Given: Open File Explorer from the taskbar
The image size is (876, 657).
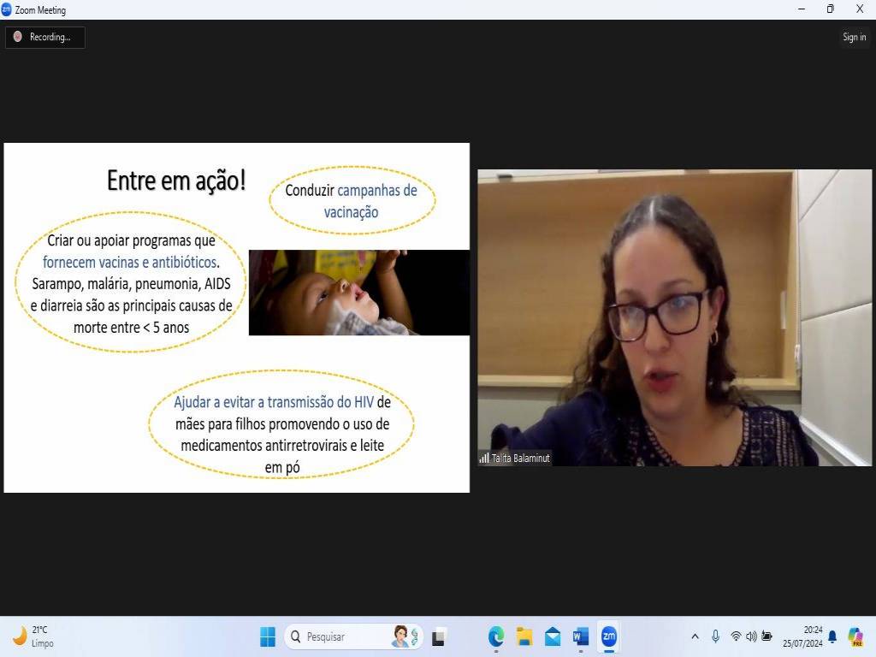Looking at the screenshot, I should (x=524, y=636).
